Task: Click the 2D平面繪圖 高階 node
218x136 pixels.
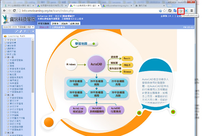Action: click(x=118, y=83)
